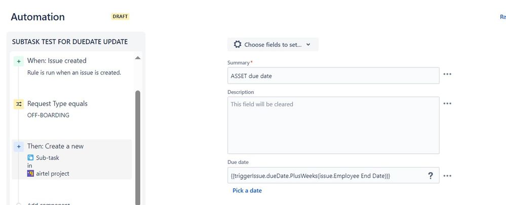This screenshot has height=205, width=506.
Task: Click the airtel project avatar icon
Action: tap(31, 174)
